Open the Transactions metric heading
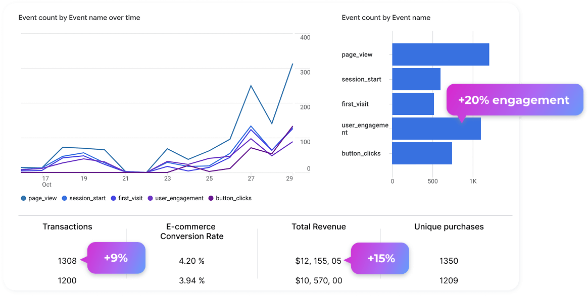Screen dimensions: 588x296 click(67, 227)
